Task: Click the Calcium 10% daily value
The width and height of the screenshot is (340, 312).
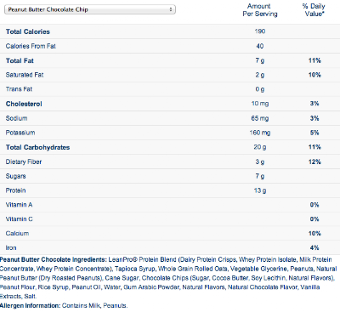Action: [x=314, y=234]
